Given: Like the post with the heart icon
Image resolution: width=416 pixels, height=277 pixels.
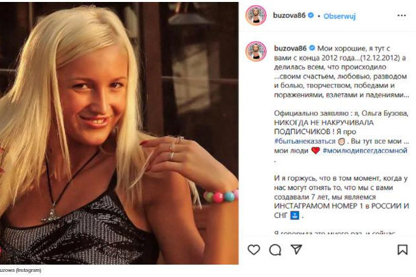Looking at the screenshot, I should [x=254, y=250].
